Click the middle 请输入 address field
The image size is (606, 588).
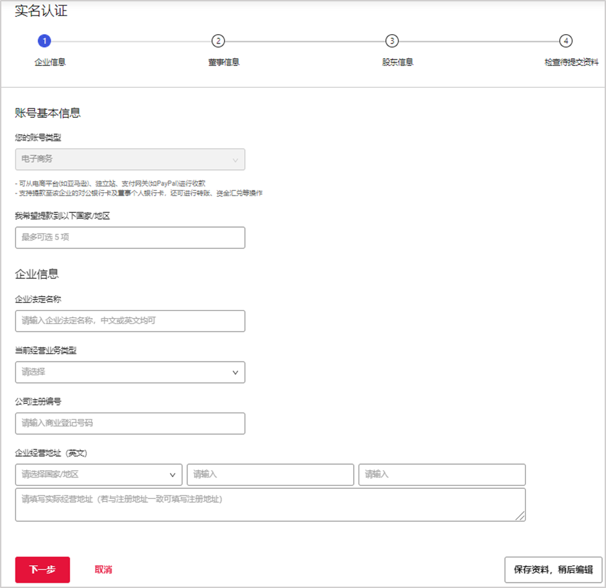click(x=270, y=475)
